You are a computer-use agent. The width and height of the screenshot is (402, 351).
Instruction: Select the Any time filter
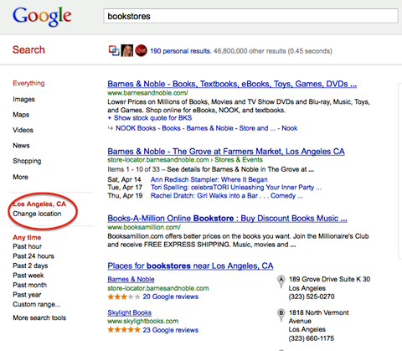[27, 237]
